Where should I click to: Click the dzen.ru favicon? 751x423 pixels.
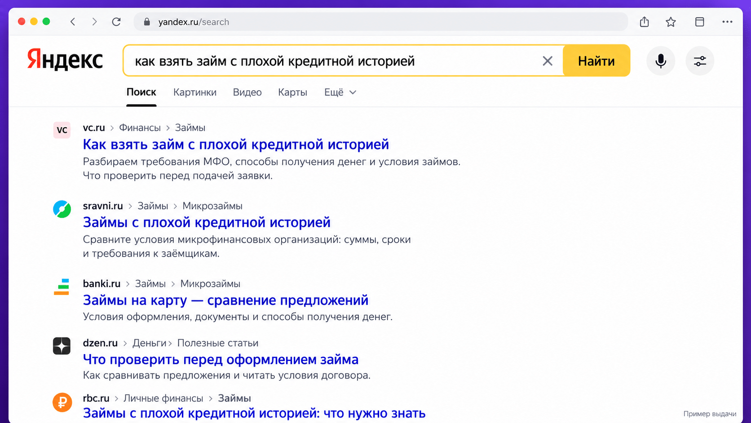coord(62,346)
